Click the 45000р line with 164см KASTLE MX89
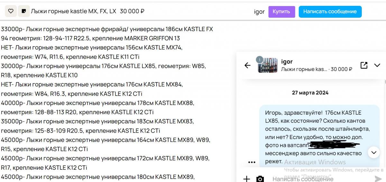386x182 pixels. [x=106, y=140]
